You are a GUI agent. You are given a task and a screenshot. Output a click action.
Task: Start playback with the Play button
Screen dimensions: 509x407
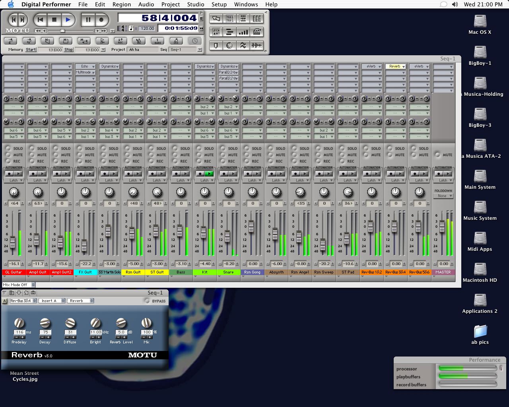[68, 19]
